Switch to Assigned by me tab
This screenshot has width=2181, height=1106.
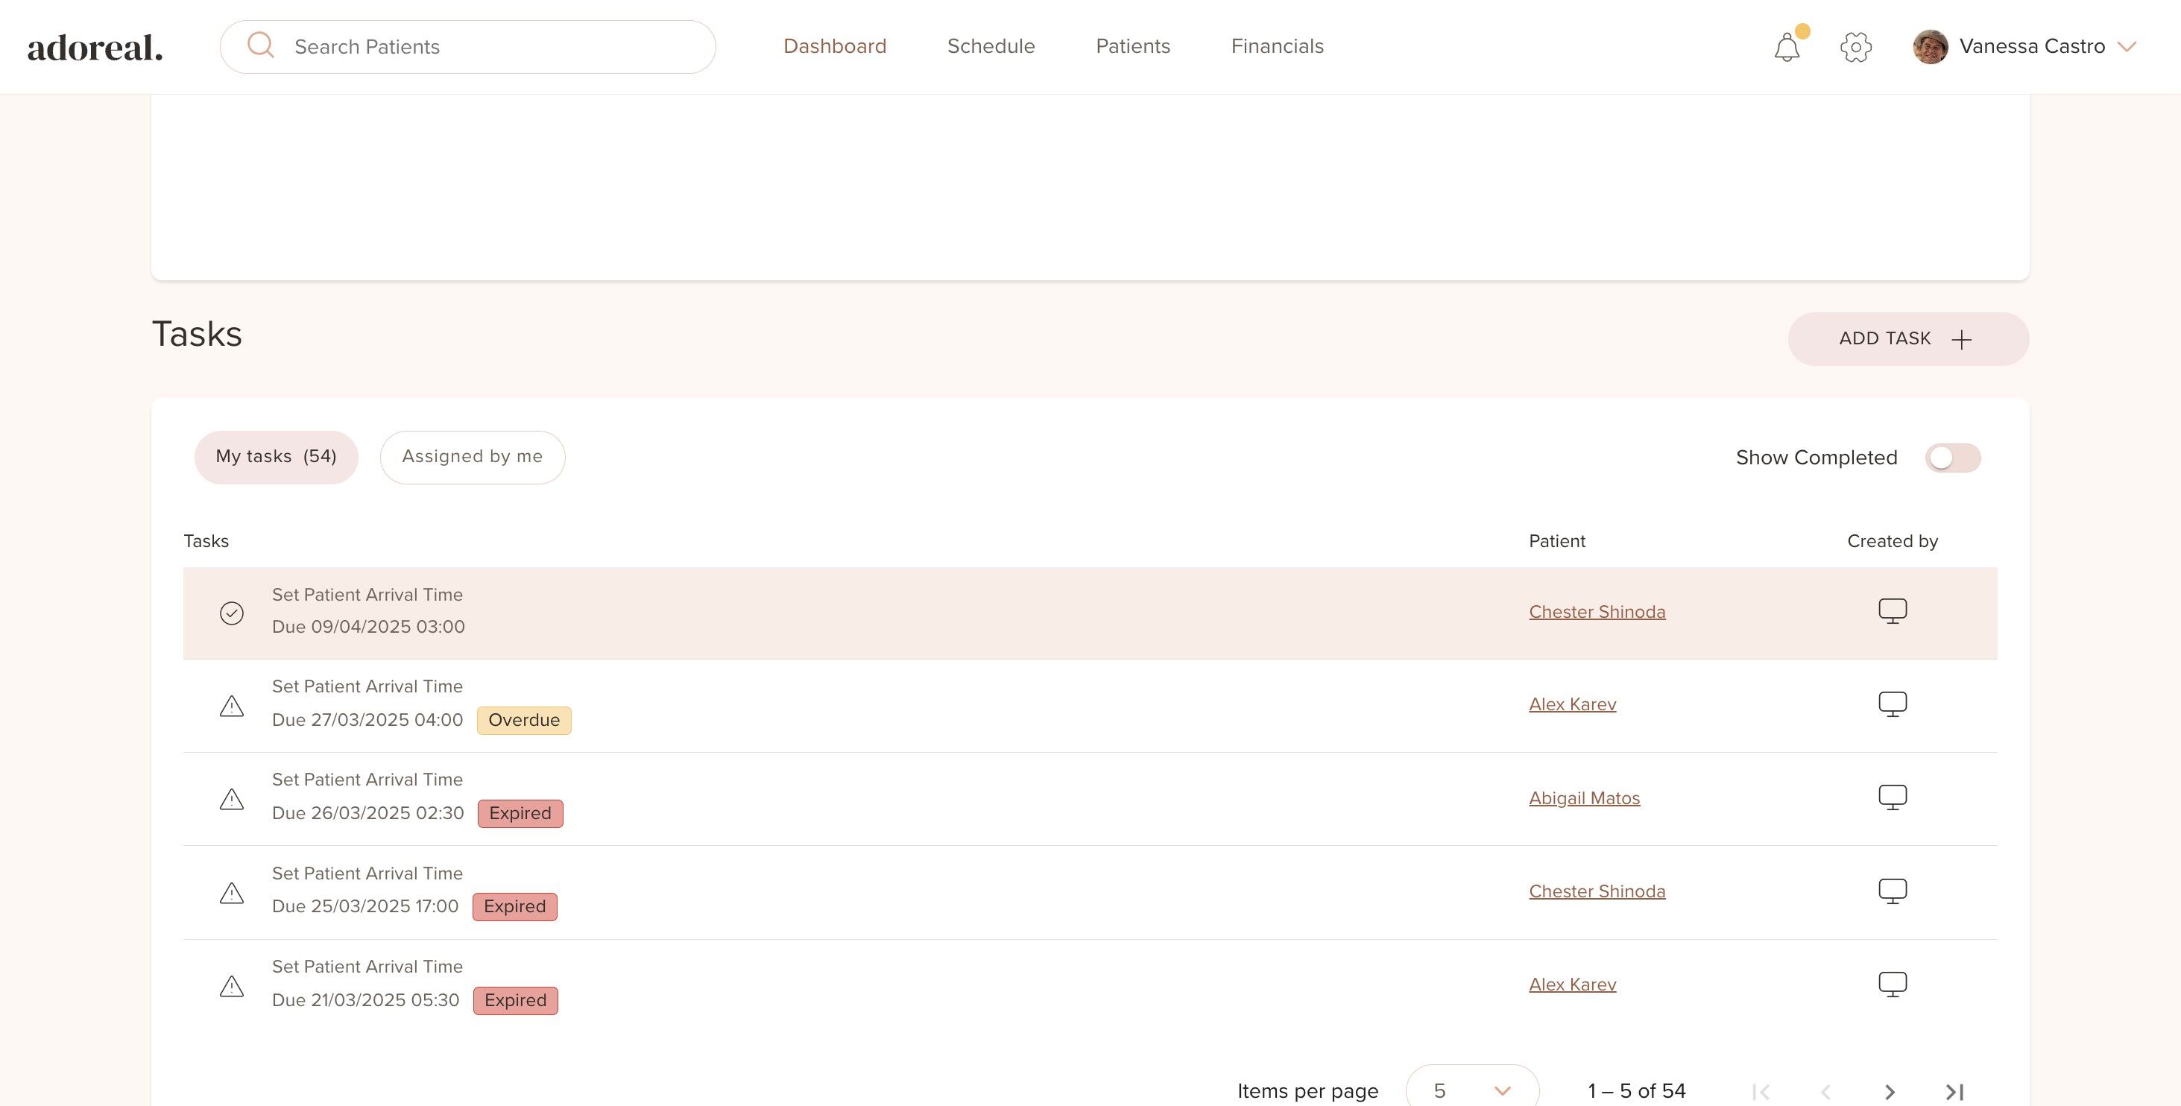coord(472,458)
